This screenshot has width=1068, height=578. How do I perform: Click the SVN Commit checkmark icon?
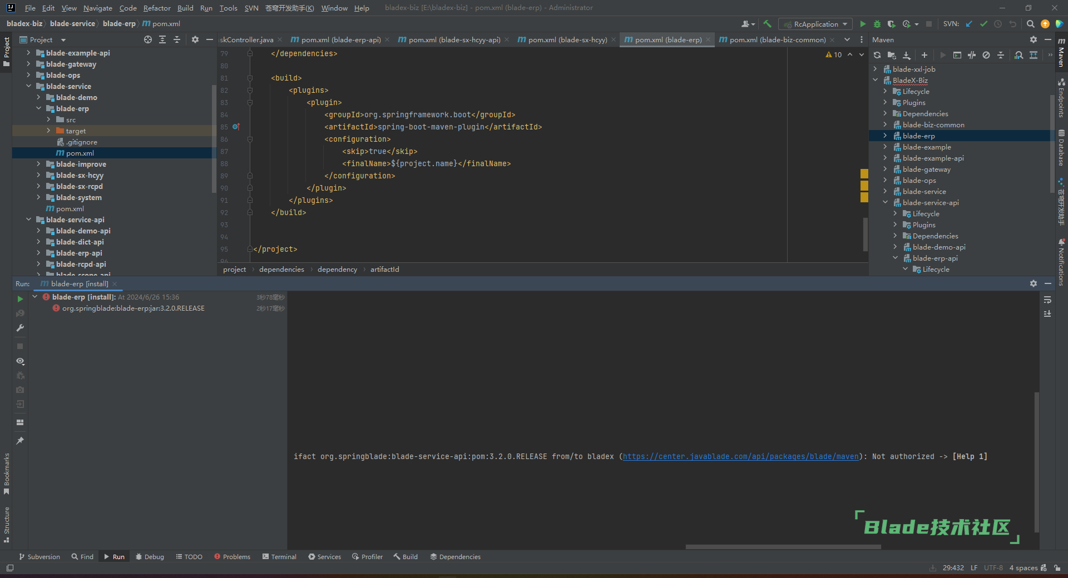983,24
